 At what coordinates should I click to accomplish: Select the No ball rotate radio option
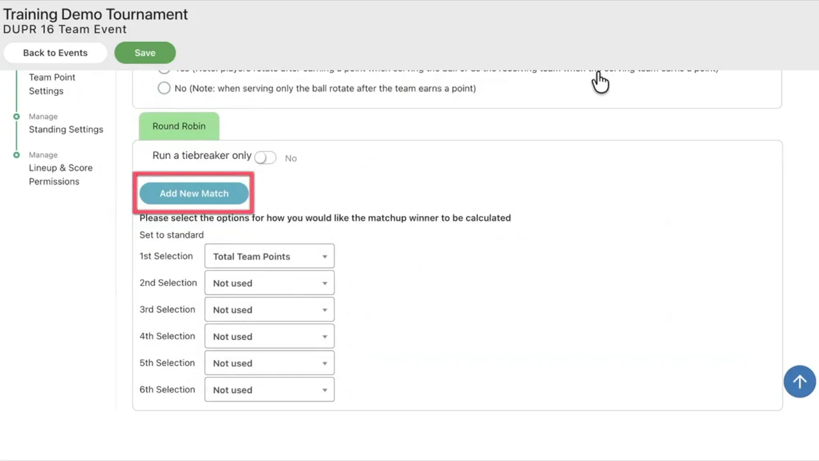tap(164, 88)
